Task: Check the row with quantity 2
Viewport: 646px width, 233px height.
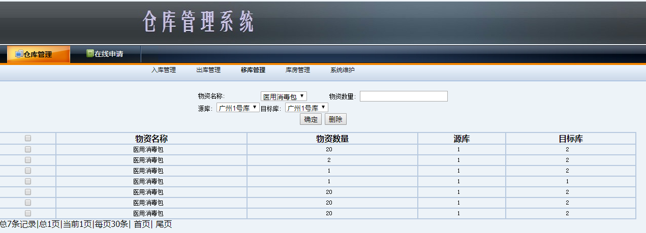Action: click(x=28, y=160)
